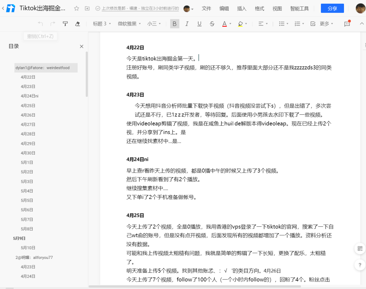Open the move-to-folder icon beside the star
The width and height of the screenshot is (366, 289).
(x=87, y=8)
